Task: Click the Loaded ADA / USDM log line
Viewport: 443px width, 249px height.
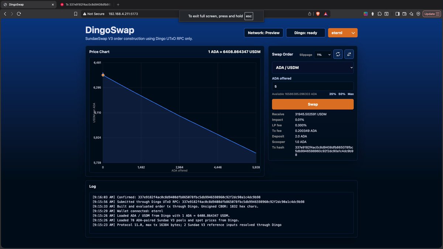Action: [161, 215]
